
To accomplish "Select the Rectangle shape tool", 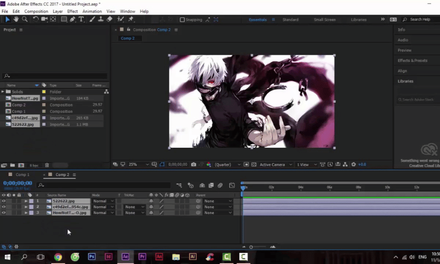I will pyautogui.click(x=64, y=19).
